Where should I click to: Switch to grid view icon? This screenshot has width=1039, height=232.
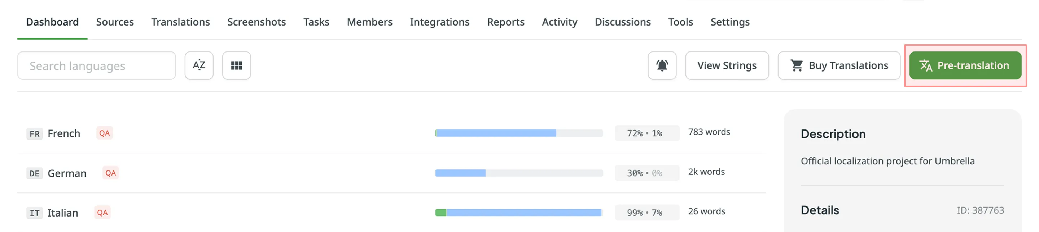236,65
